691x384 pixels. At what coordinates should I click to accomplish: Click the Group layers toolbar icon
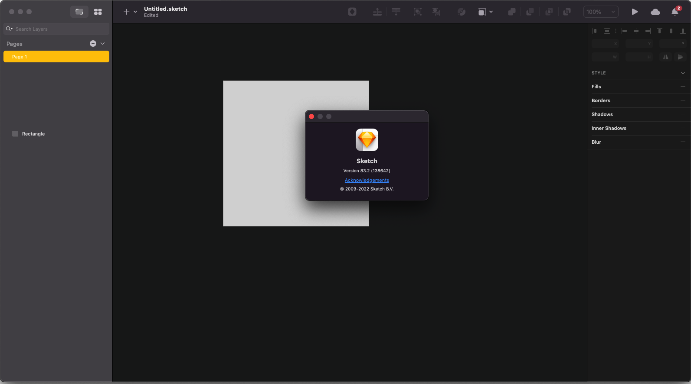click(418, 12)
